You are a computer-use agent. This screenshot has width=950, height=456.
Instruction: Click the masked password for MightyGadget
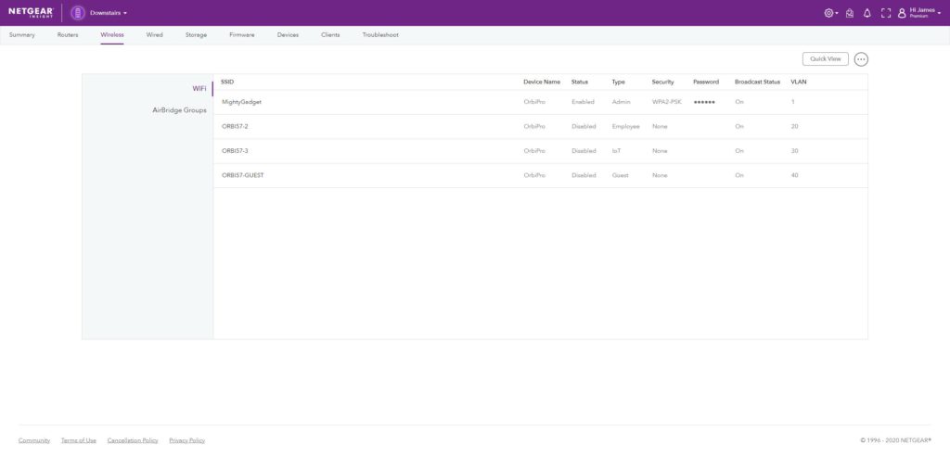pyautogui.click(x=704, y=102)
